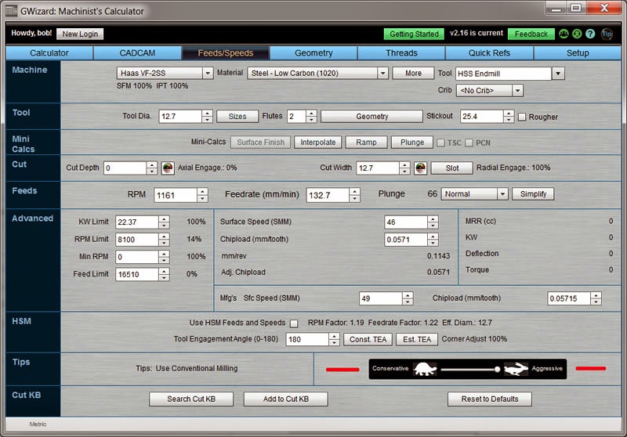The height and width of the screenshot is (437, 627).
Task: Click the Est. TEA button
Action: [417, 340]
